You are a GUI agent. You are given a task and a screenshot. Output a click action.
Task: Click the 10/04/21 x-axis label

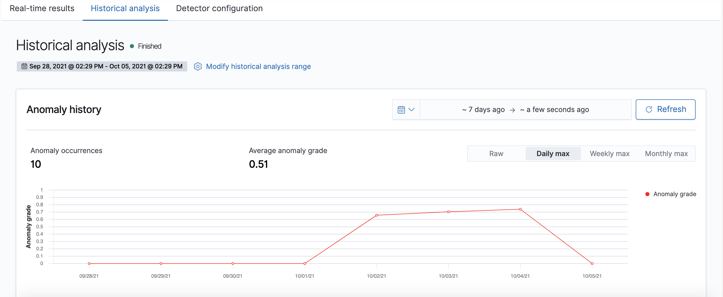click(520, 276)
